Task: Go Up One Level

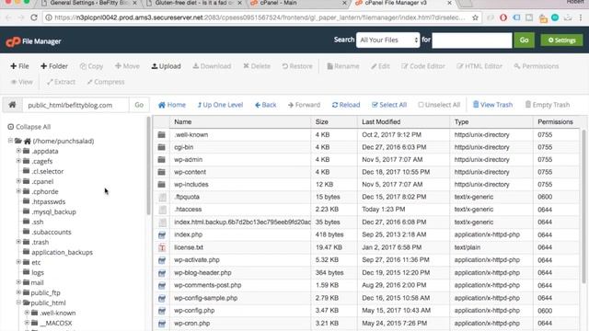Action: (x=220, y=105)
